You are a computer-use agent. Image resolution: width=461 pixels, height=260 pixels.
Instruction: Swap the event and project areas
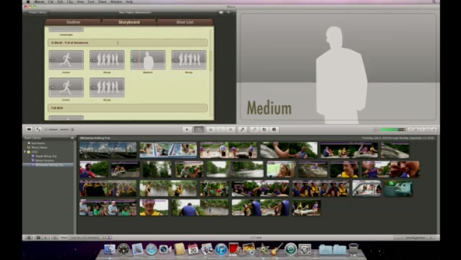(x=39, y=129)
